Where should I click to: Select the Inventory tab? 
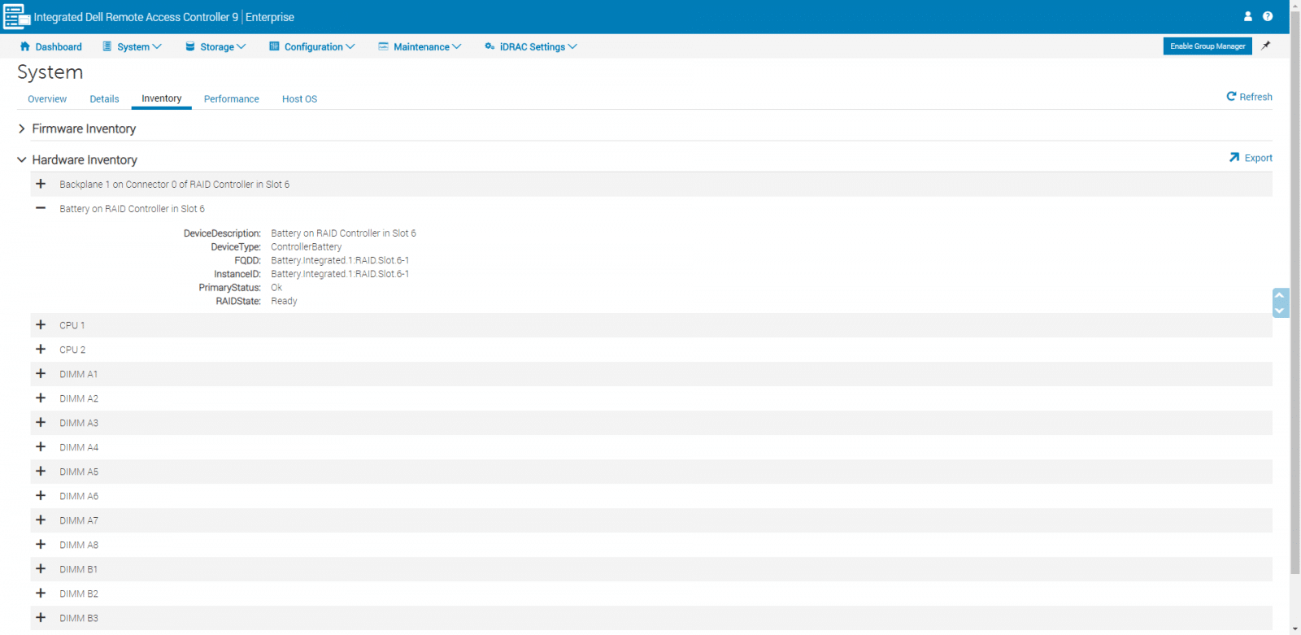point(161,98)
